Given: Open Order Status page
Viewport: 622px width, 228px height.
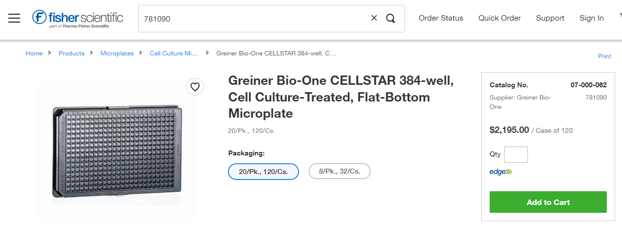Looking at the screenshot, I should click(x=441, y=18).
